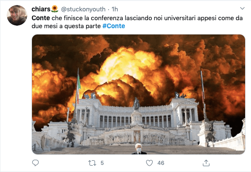Expand tweet options chevron at top right
The height and width of the screenshot is (172, 251).
[242, 8]
